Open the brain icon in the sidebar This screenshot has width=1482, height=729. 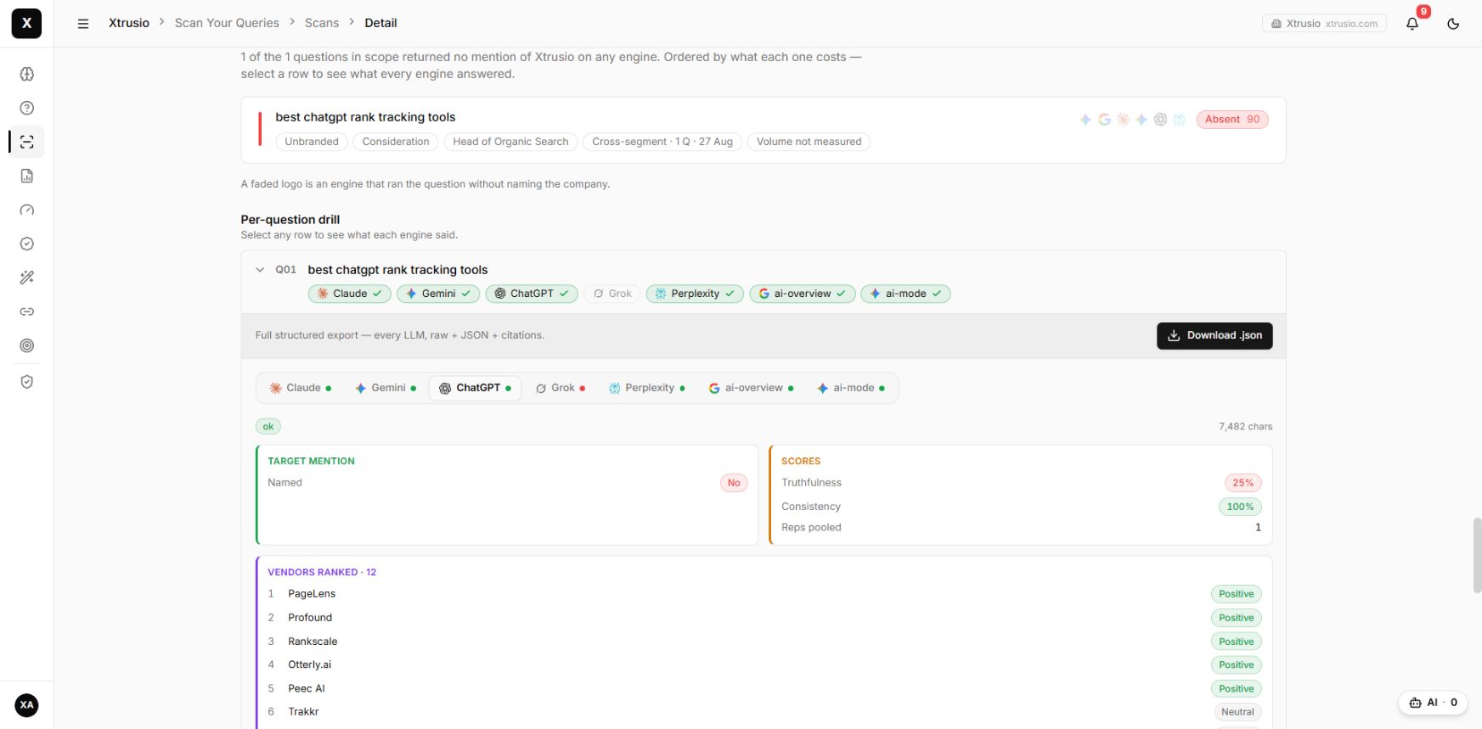[x=27, y=74]
